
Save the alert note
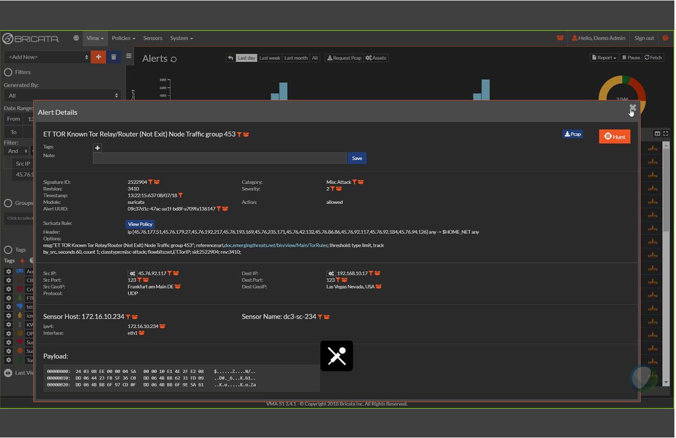(357, 158)
